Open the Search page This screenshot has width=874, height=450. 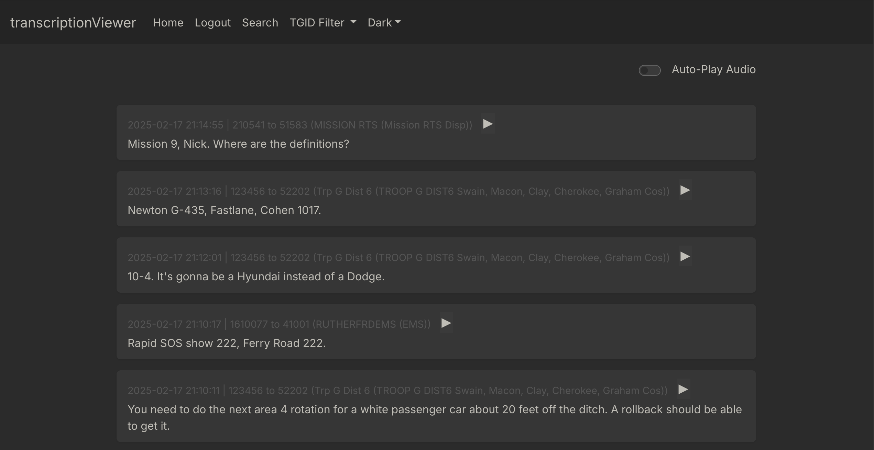[x=260, y=23]
